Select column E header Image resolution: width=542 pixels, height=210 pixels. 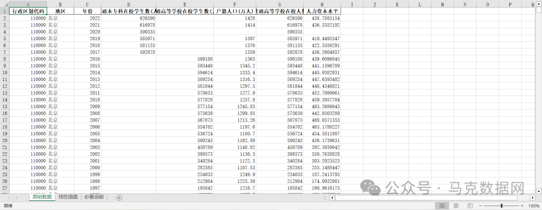185,4
